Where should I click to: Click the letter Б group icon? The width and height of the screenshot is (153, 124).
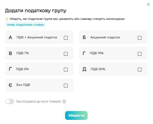84,38
